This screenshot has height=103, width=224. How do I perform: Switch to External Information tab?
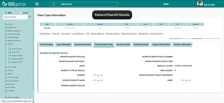click(83, 45)
